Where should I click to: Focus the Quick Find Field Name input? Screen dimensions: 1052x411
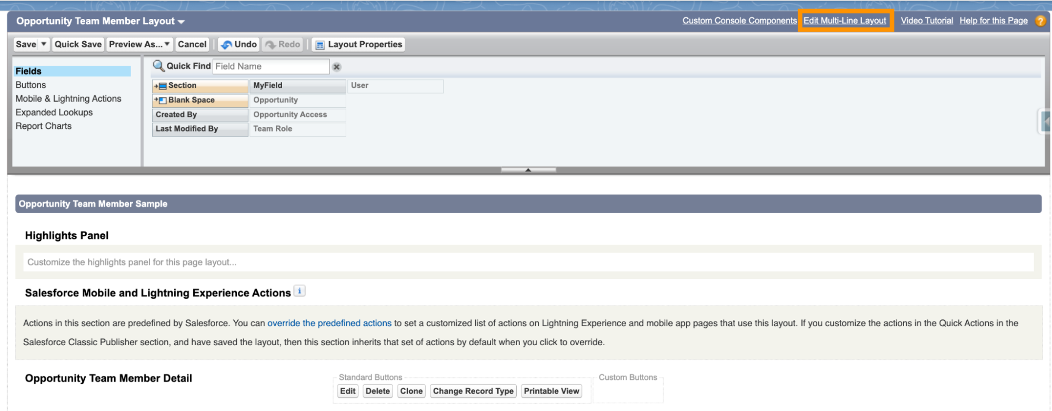[271, 66]
